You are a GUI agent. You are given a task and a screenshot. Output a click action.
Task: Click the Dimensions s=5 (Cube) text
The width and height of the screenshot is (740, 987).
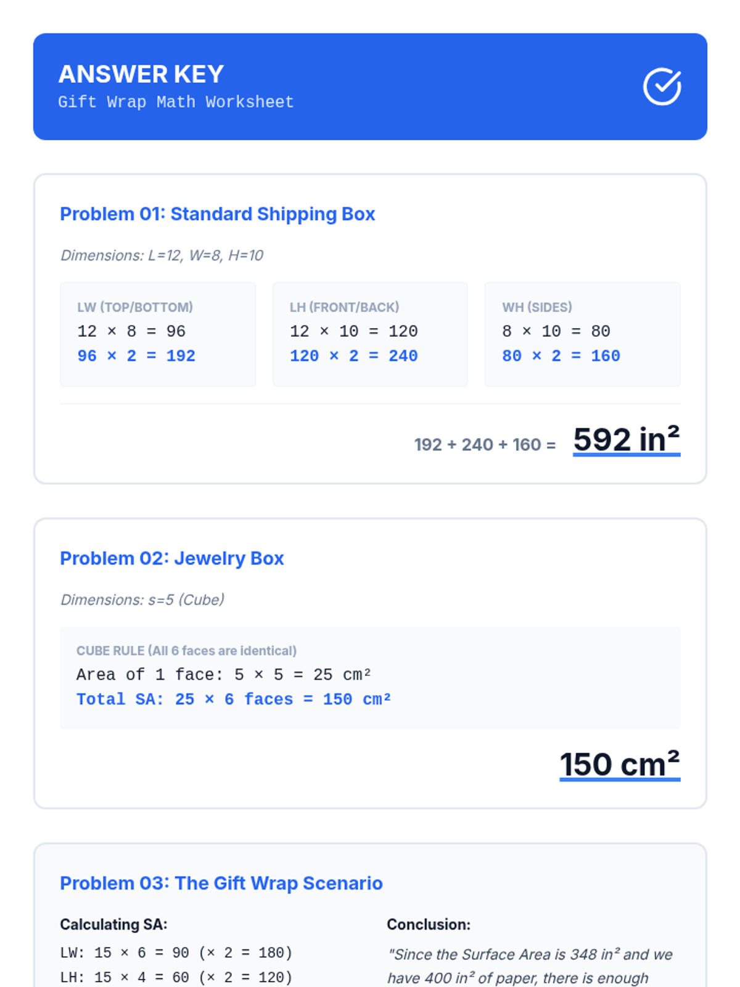click(142, 600)
